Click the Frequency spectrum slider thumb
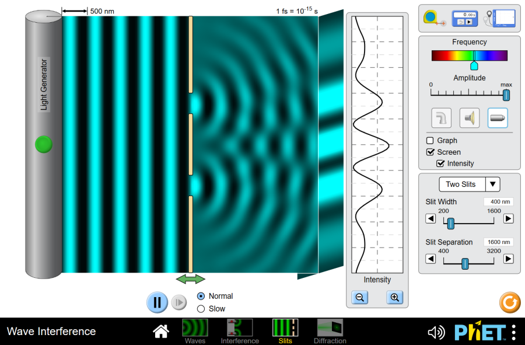The width and height of the screenshot is (525, 345). click(474, 65)
